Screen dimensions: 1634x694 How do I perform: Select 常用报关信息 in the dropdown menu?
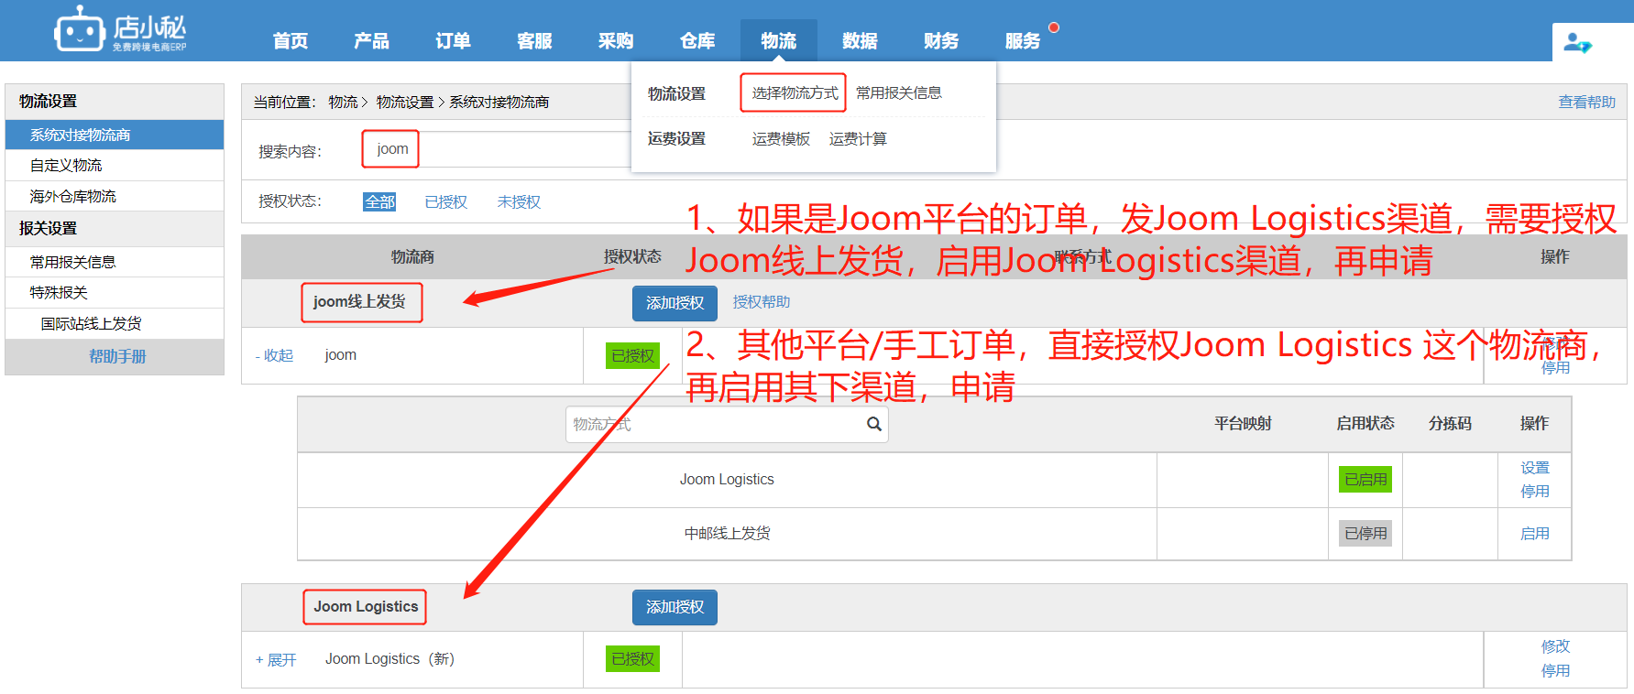click(899, 93)
